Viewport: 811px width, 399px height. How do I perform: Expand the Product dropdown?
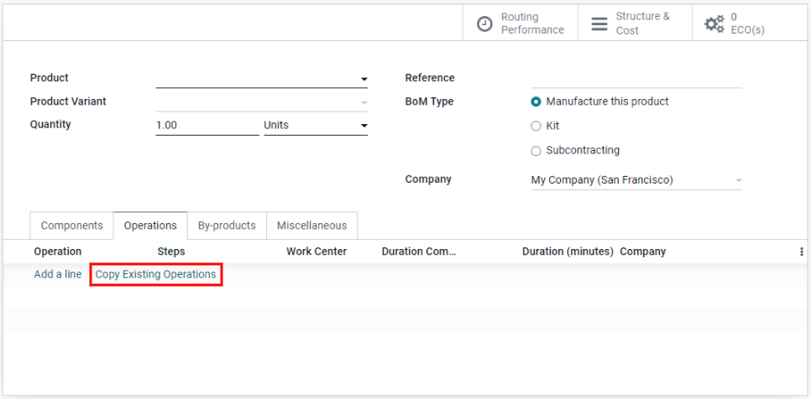click(x=364, y=79)
